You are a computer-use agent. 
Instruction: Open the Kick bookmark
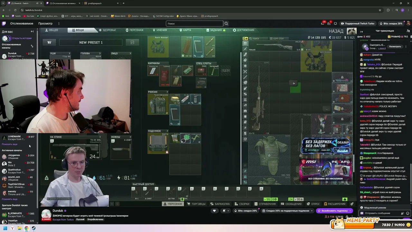(5, 16)
